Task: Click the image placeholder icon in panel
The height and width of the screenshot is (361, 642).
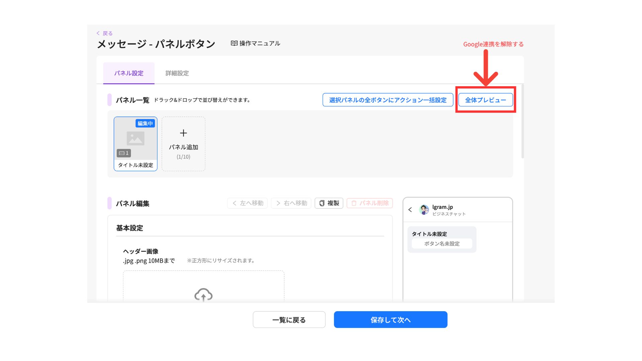Action: [135, 138]
